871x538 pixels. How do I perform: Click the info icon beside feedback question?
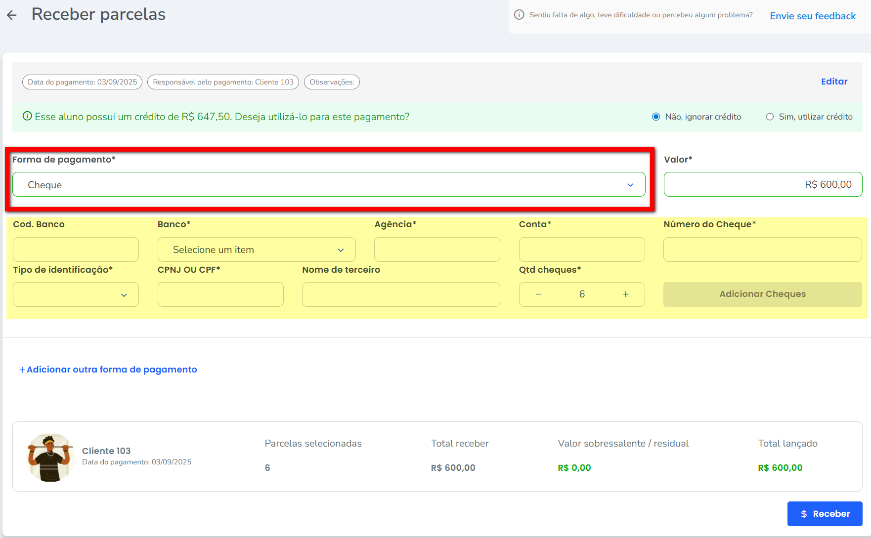tap(519, 15)
